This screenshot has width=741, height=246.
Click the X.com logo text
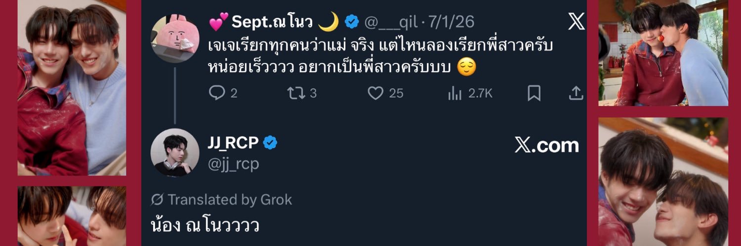coord(546,145)
